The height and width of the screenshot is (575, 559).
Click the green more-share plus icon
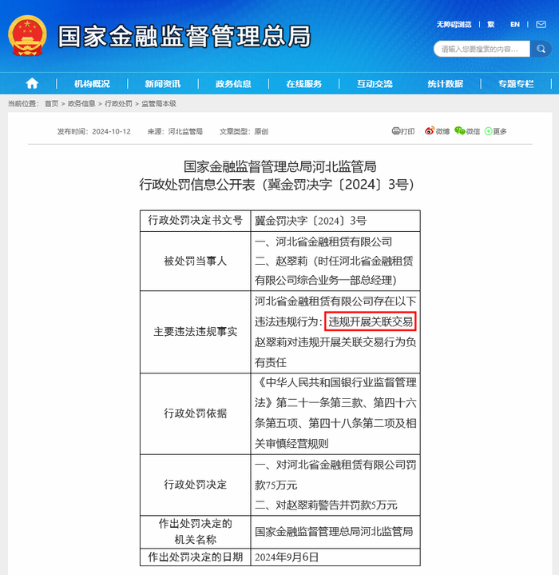click(x=488, y=131)
